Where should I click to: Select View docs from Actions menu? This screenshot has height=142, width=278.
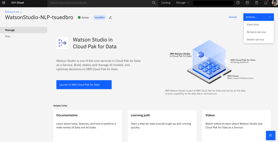point(253,24)
